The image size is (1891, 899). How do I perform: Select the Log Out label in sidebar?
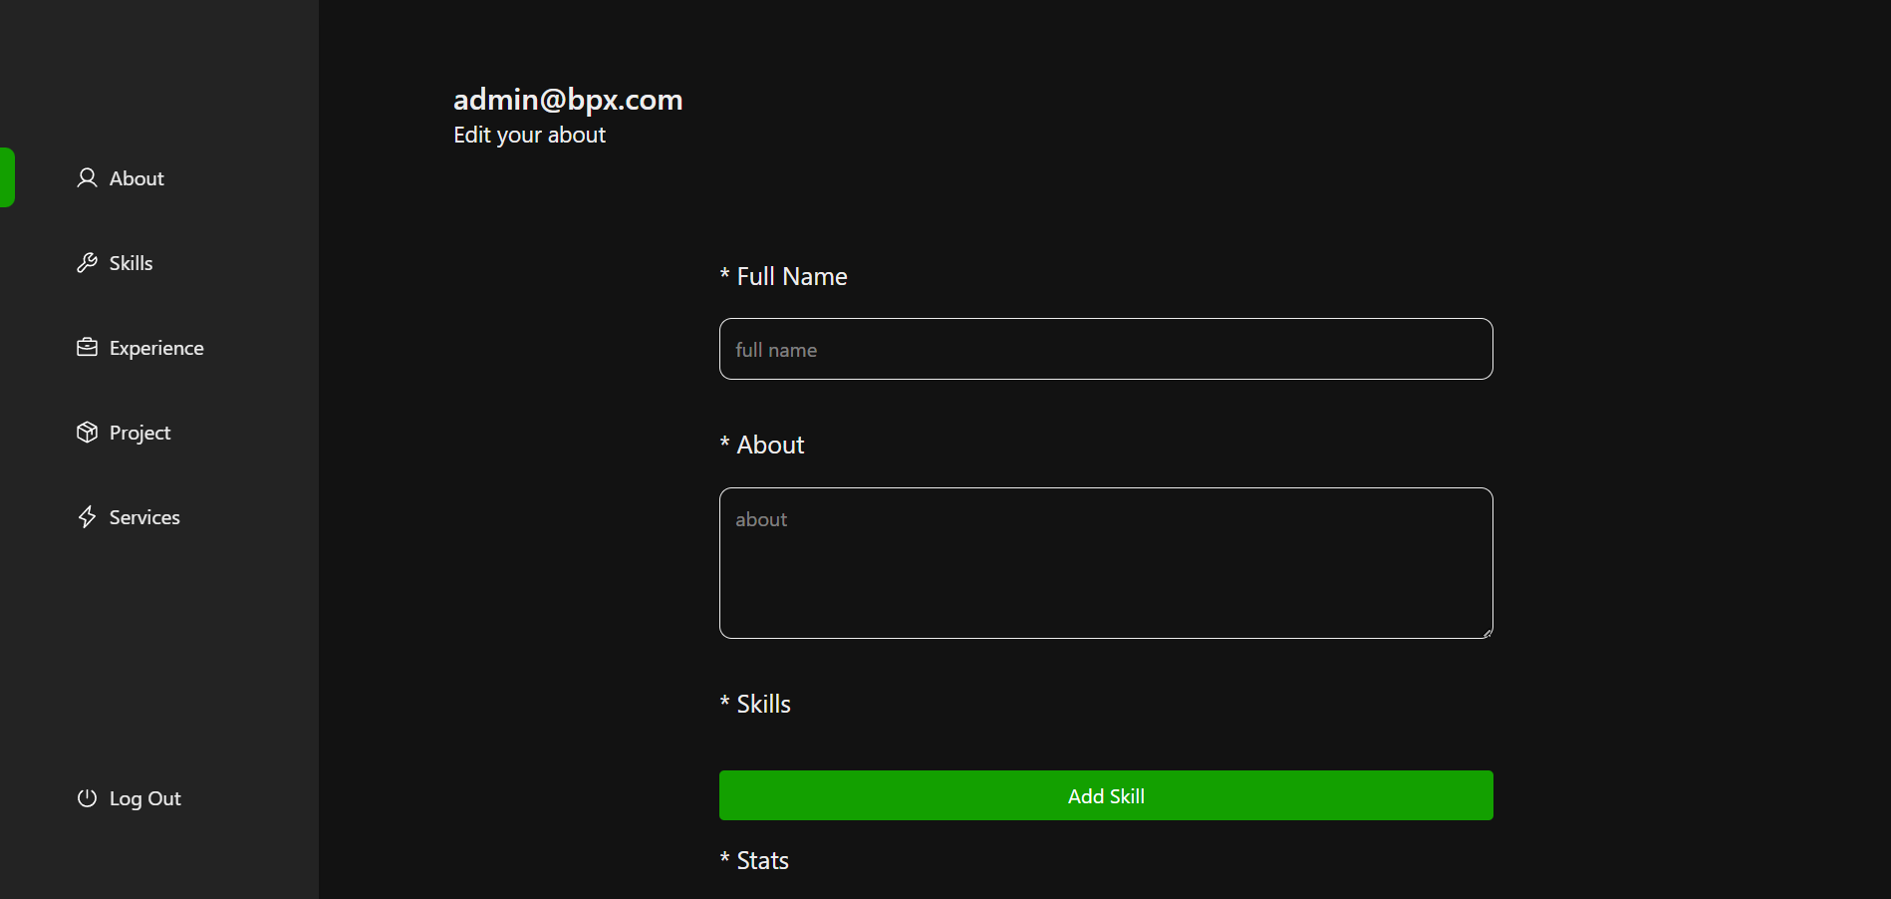coord(145,798)
